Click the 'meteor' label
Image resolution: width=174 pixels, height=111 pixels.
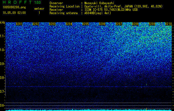pos(39,9)
